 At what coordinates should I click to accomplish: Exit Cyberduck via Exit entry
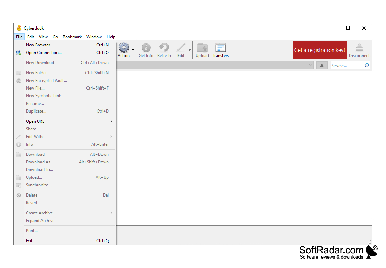coord(65,240)
